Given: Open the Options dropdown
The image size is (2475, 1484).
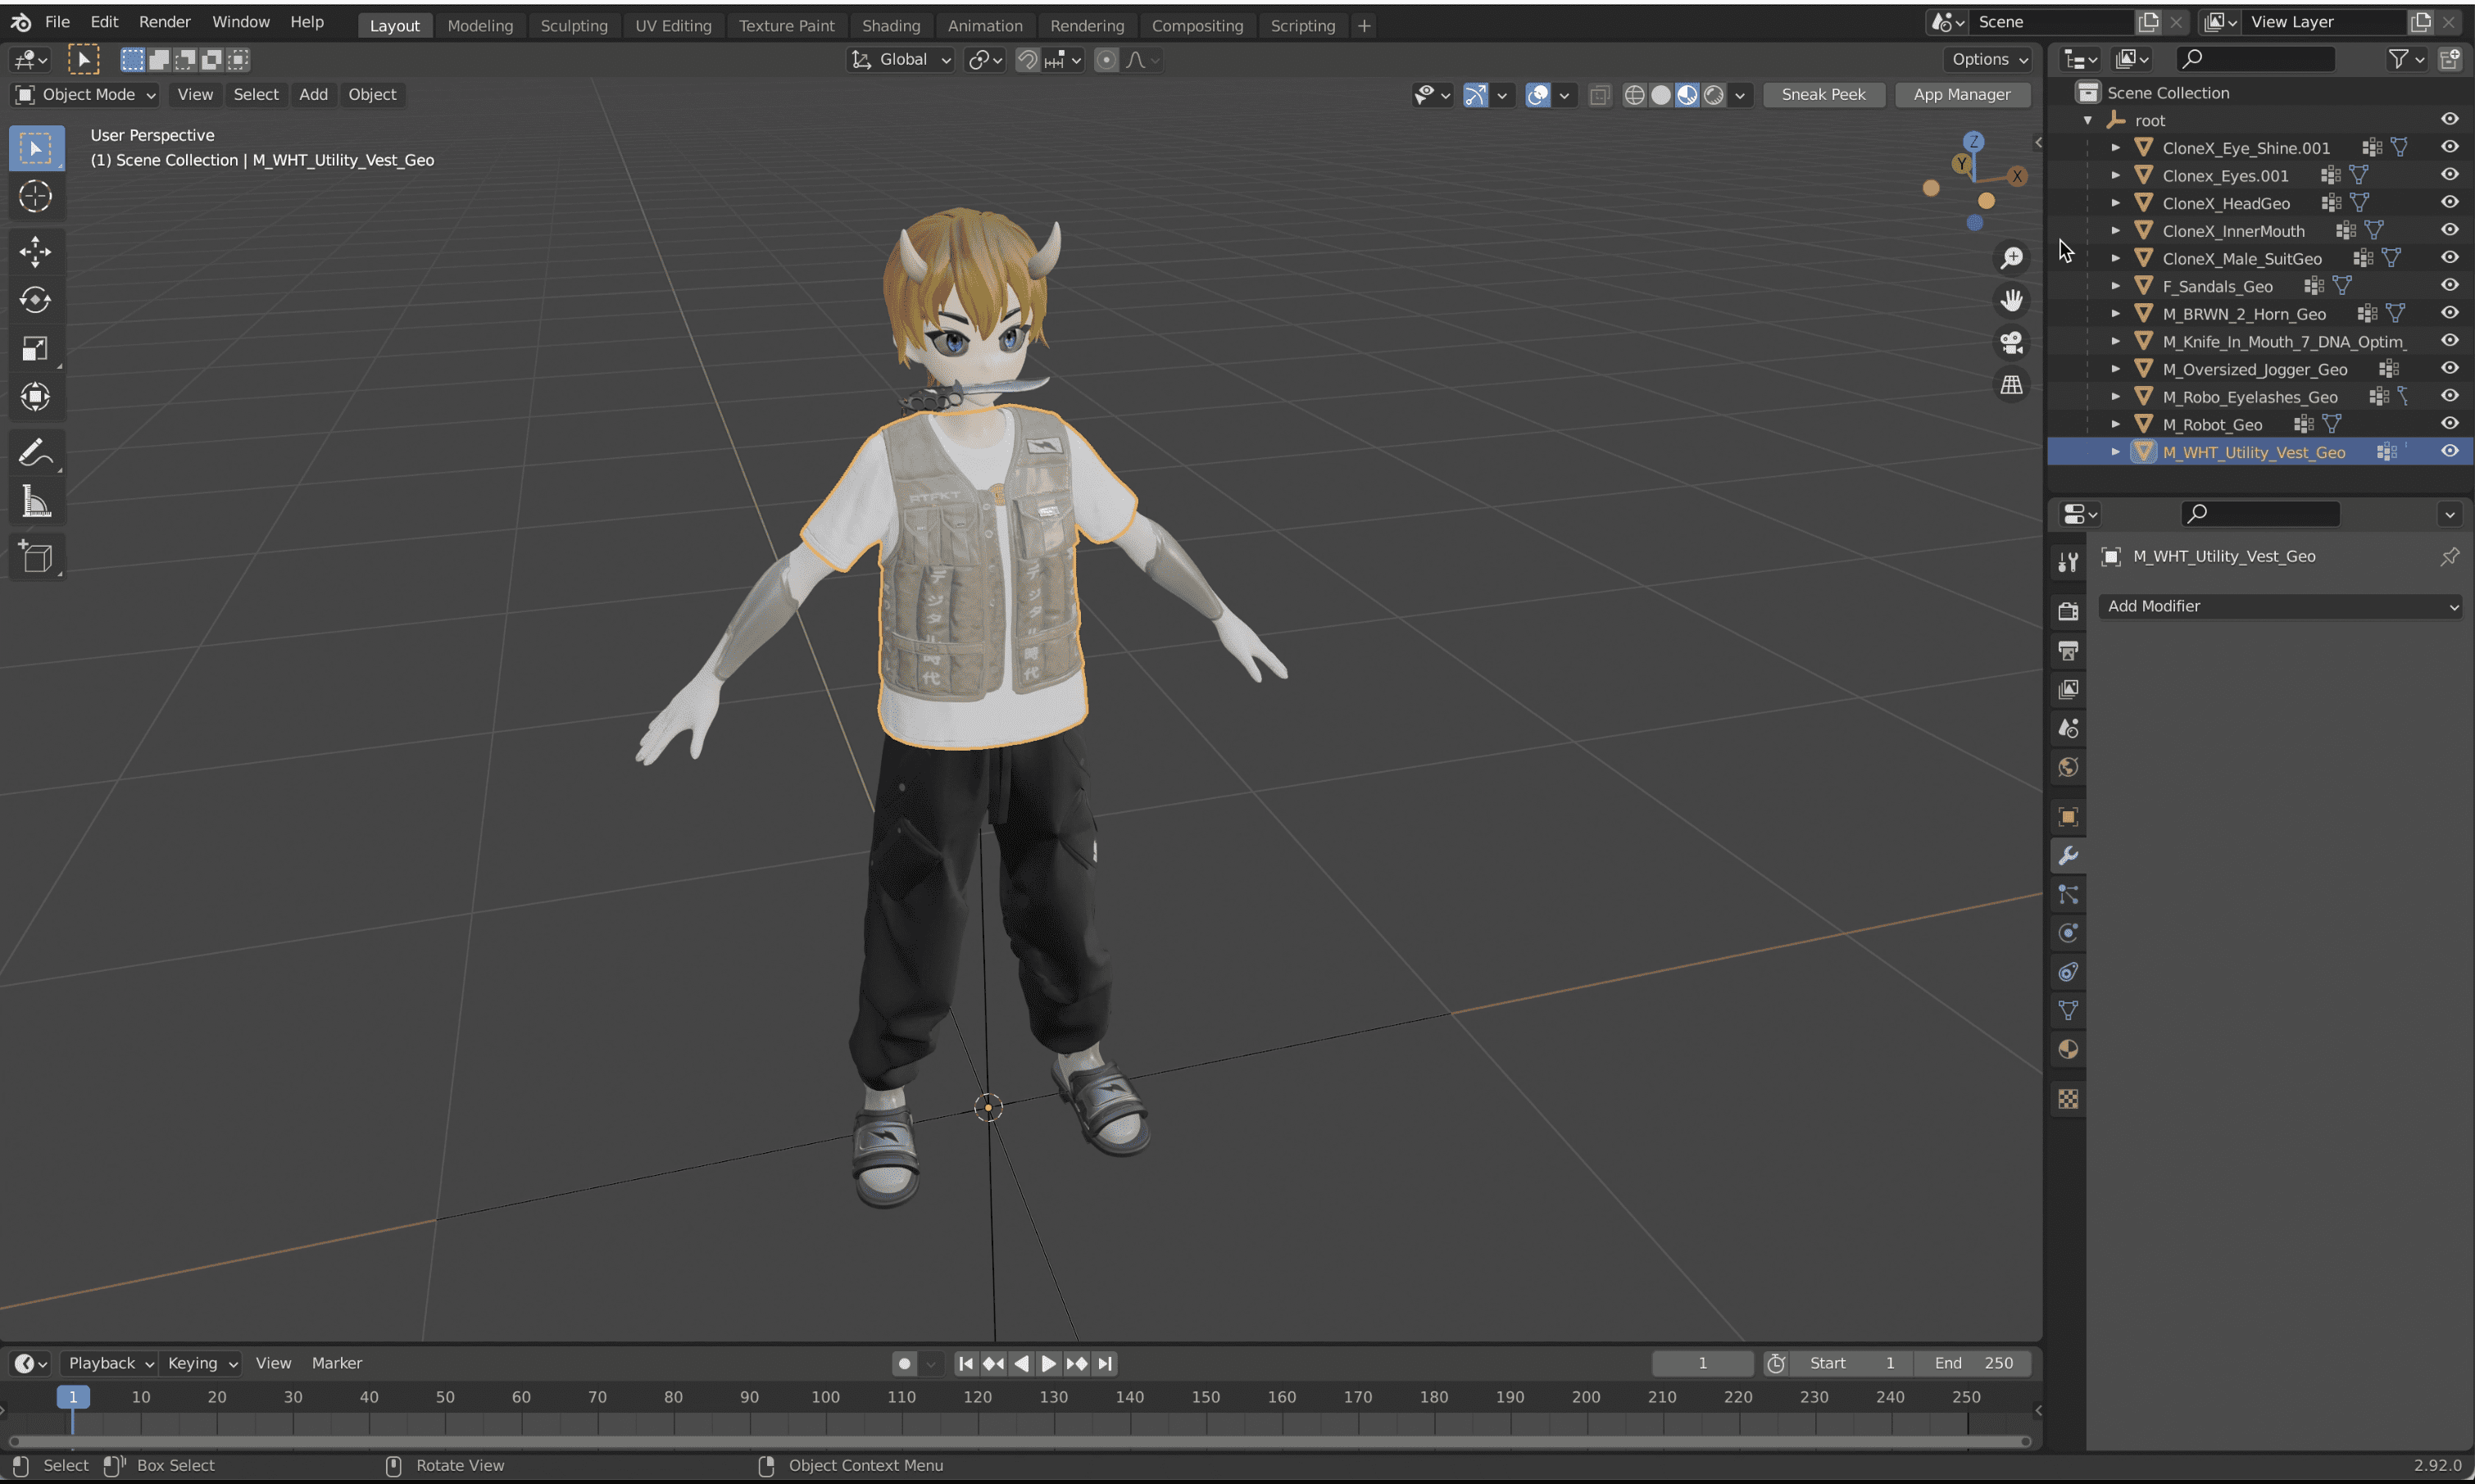Looking at the screenshot, I should (1989, 60).
